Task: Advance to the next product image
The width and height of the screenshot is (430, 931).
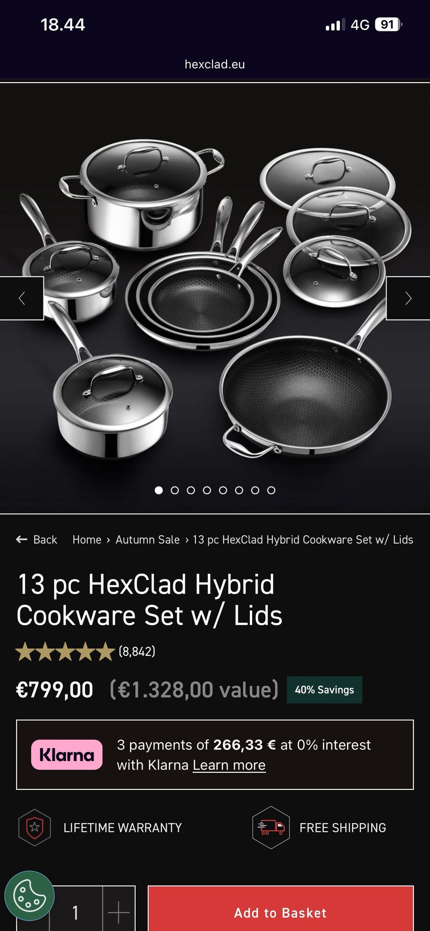Action: click(408, 298)
